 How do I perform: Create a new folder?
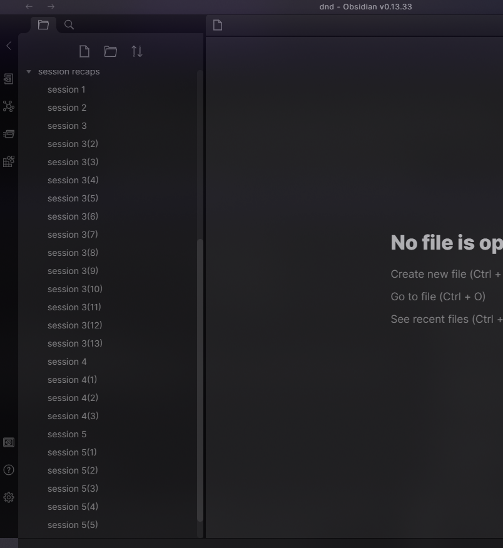pyautogui.click(x=111, y=51)
